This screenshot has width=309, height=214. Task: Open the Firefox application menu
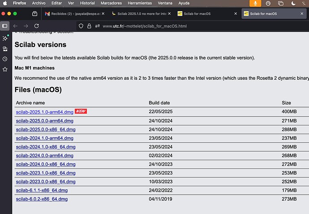[19, 3]
